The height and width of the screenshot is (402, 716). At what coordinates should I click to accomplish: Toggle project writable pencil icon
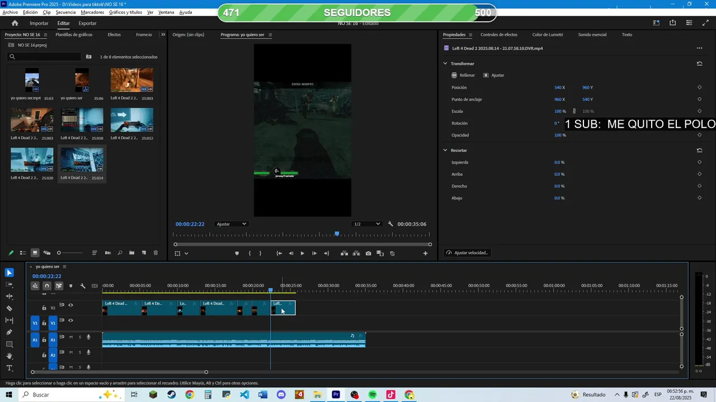pyautogui.click(x=11, y=253)
